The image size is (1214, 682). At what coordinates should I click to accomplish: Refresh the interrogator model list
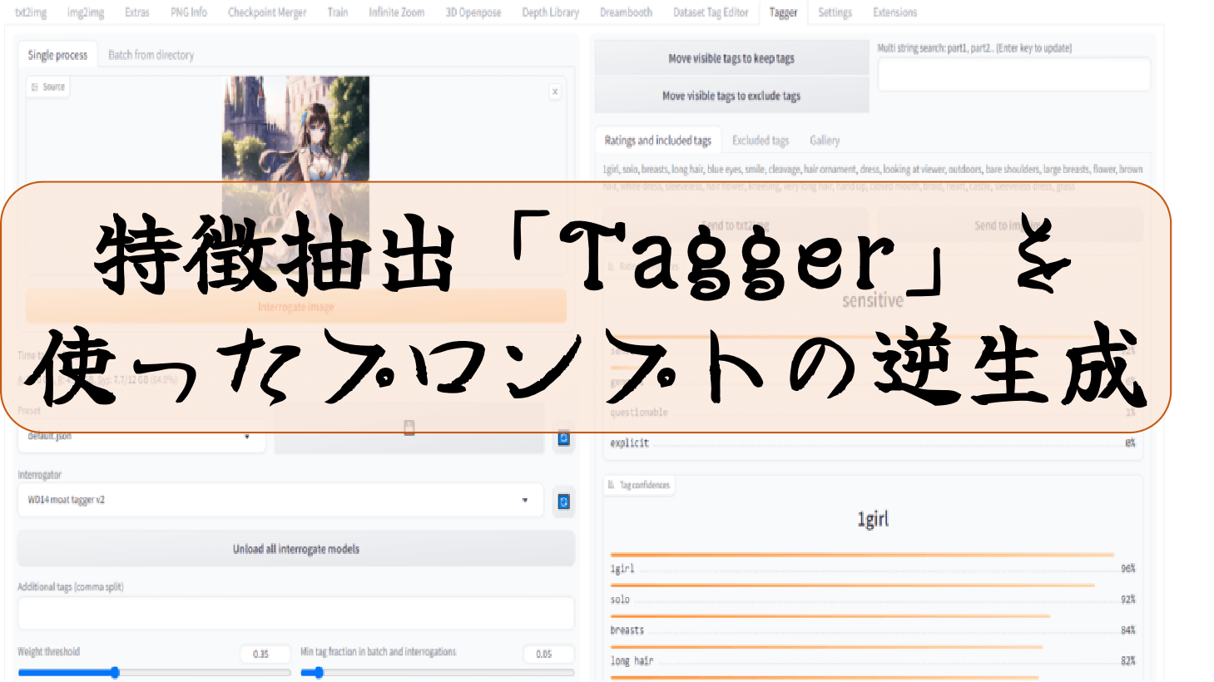click(563, 502)
